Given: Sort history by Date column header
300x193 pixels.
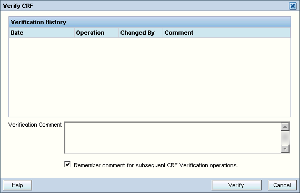Looking at the screenshot, I should click(x=42, y=33).
